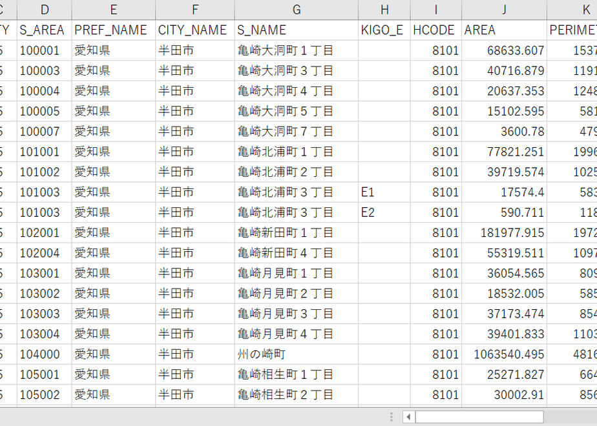
Task: Select AREA value 68633.607
Action: (x=504, y=50)
